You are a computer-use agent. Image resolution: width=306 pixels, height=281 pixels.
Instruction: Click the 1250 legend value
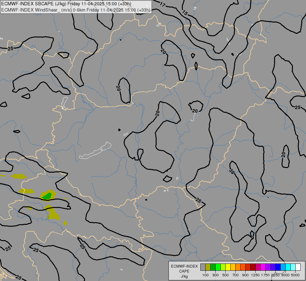tap(255, 275)
